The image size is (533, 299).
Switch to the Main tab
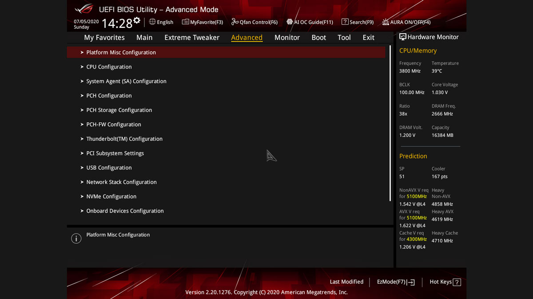coord(144,38)
